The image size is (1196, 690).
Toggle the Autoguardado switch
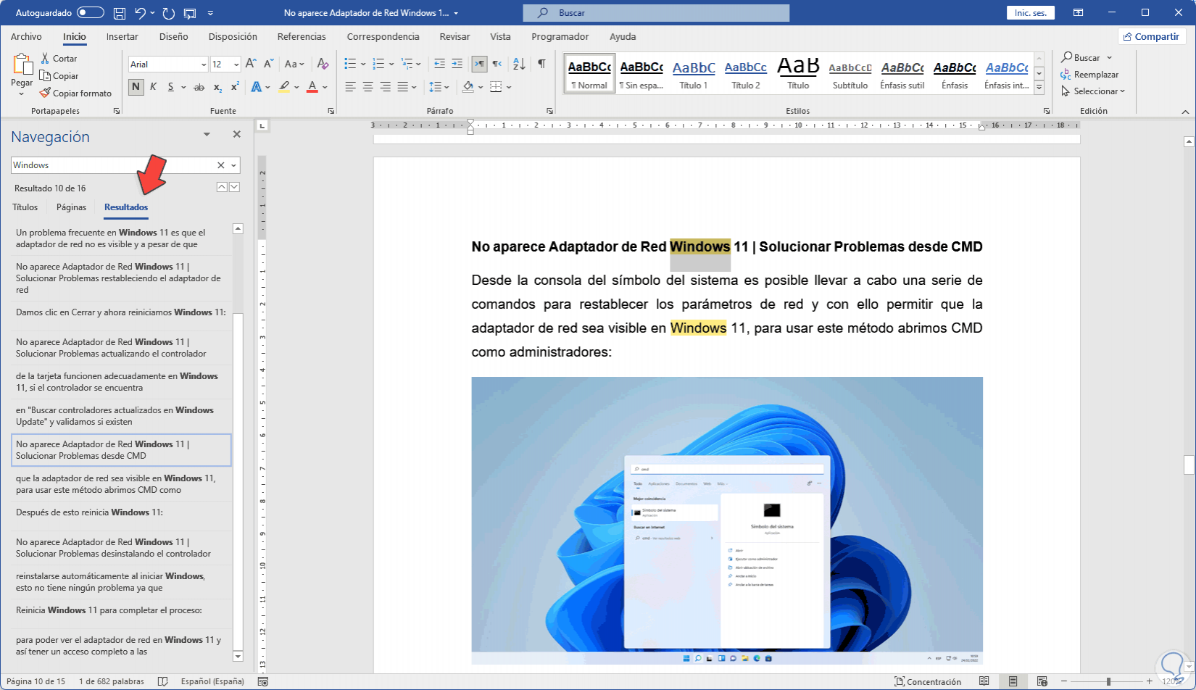[x=90, y=13]
